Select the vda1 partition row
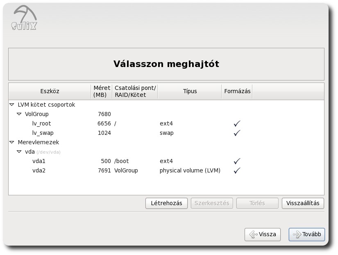The height and width of the screenshot is (255, 338). (166, 161)
